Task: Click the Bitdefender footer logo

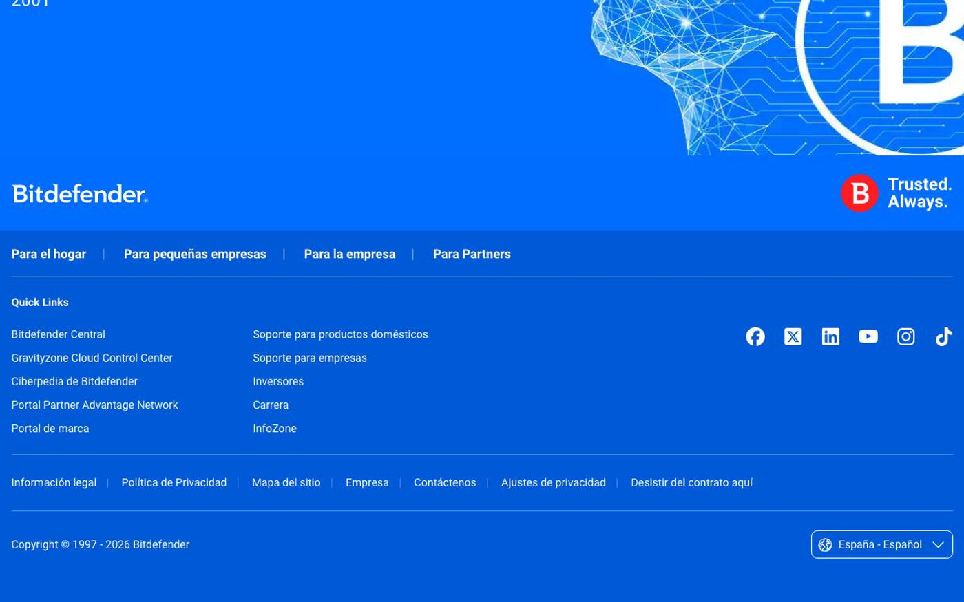Action: [80, 193]
